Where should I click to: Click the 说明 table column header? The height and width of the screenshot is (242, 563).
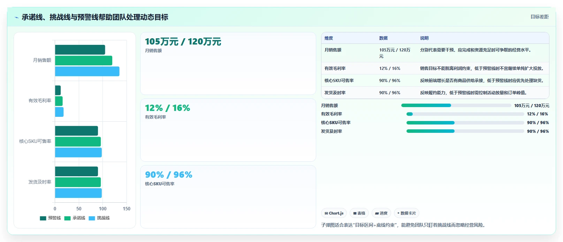(x=424, y=38)
